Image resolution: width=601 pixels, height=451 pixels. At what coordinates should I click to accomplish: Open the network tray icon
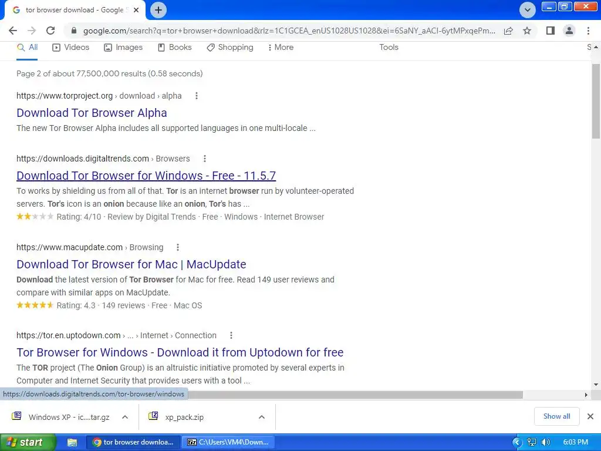coord(532,443)
